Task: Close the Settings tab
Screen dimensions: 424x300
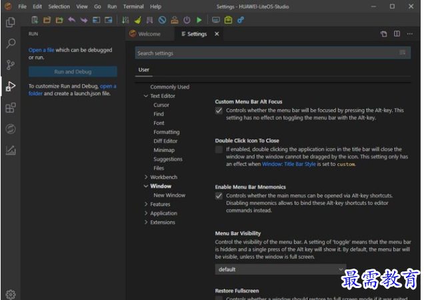Action: click(x=217, y=34)
